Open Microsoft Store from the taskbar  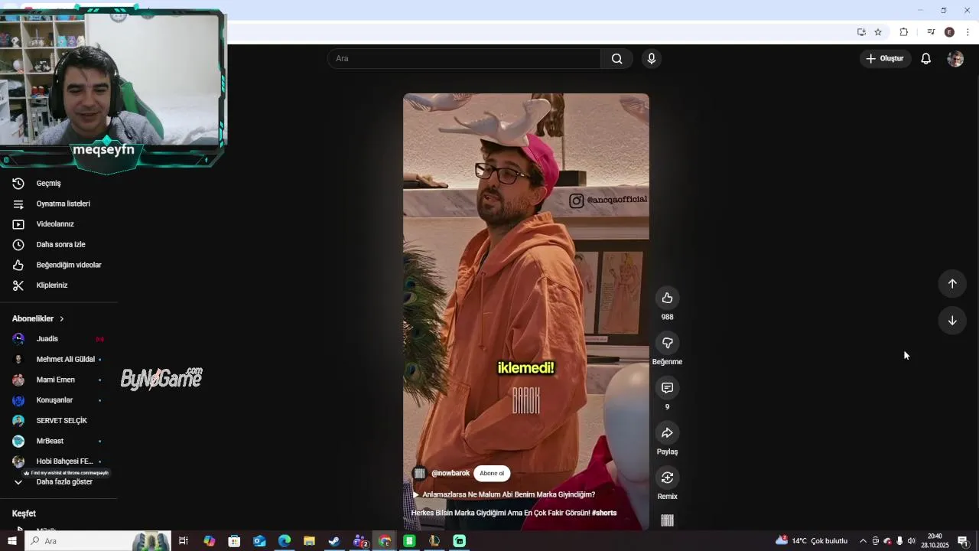coord(234,541)
